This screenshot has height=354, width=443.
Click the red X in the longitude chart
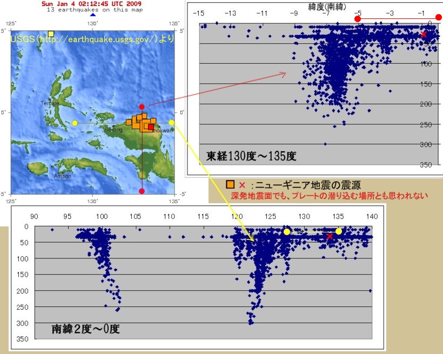coord(330,236)
